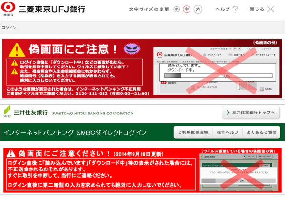This screenshot has height=197, width=285.
Task: Click the green chevron on トップへ button
Action: click(228, 113)
